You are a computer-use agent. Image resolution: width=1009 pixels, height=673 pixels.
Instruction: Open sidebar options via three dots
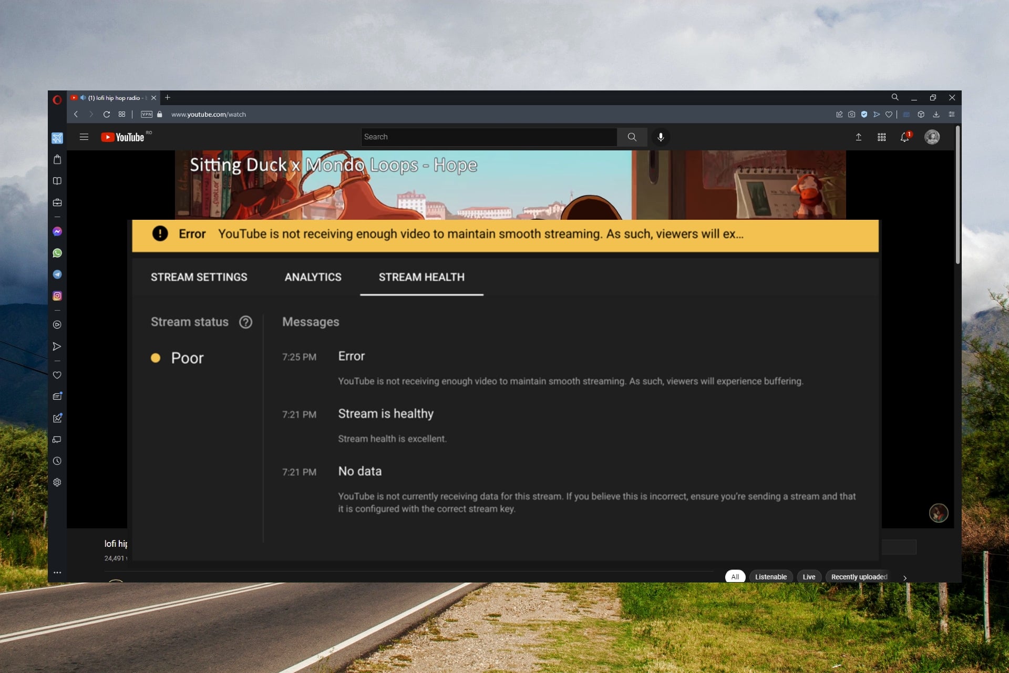pyautogui.click(x=57, y=572)
